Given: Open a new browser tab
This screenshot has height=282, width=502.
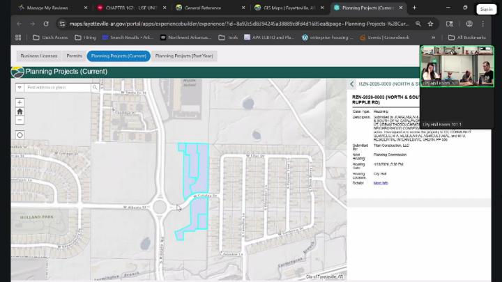Looking at the screenshot, I should click(x=414, y=8).
